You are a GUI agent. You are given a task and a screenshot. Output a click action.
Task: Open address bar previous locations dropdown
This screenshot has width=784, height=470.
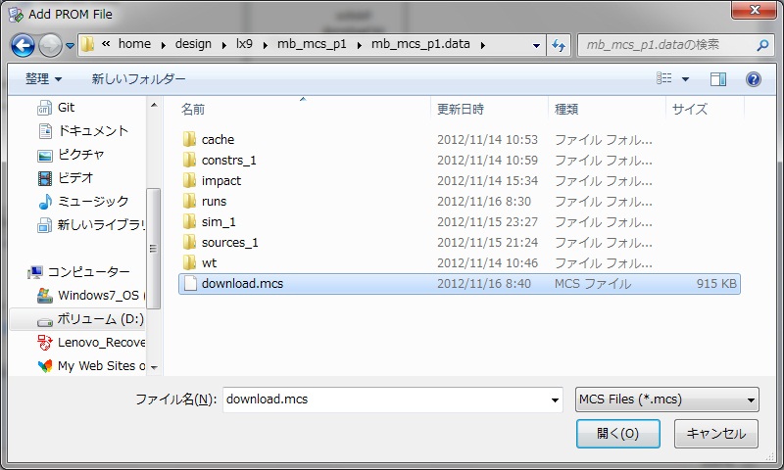[536, 45]
